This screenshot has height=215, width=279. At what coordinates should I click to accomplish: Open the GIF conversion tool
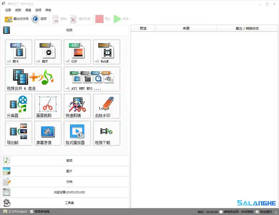77,52
